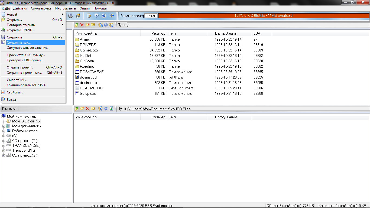Viewport: 370px width, 208px height.
Task: Click the Setup.exe file icon
Action: point(77,93)
